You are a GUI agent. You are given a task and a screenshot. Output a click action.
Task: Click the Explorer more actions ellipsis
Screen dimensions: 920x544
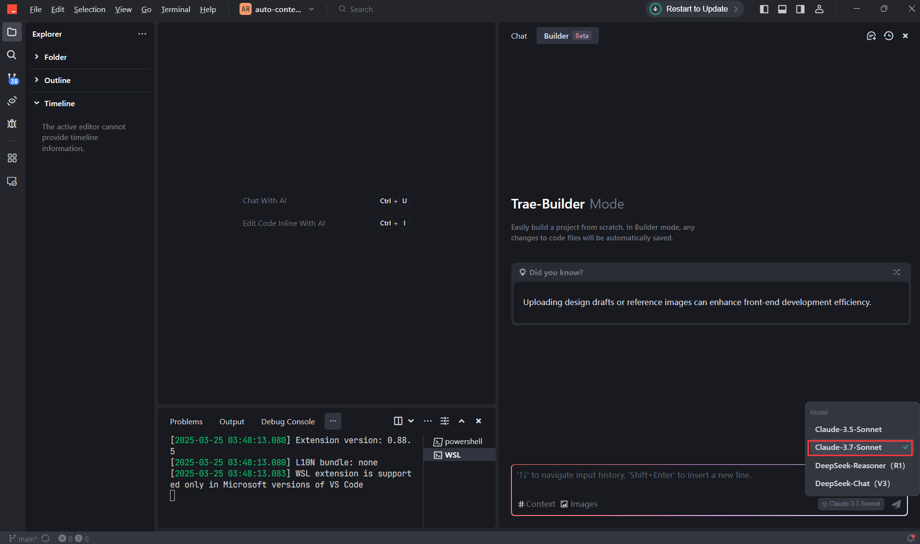pos(142,34)
